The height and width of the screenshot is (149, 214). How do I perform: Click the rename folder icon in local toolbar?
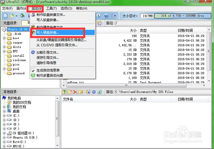[x=81, y=92]
